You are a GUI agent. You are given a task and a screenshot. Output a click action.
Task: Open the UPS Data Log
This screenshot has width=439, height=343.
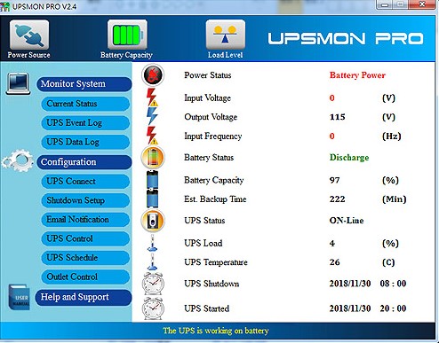(x=85, y=142)
